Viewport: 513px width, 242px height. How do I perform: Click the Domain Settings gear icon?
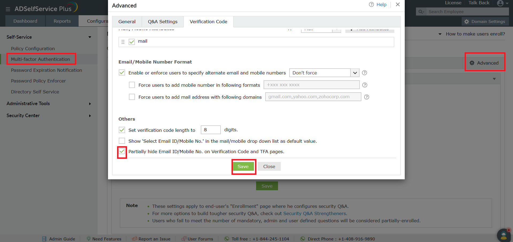tap(467, 22)
